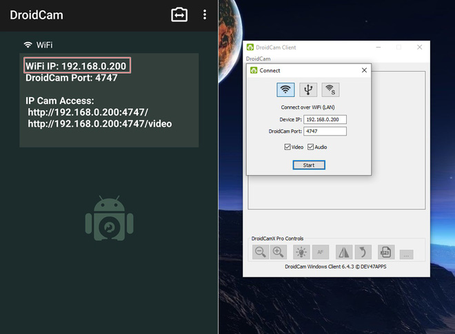
Task: Trigger the AF autofocus control
Action: click(321, 252)
